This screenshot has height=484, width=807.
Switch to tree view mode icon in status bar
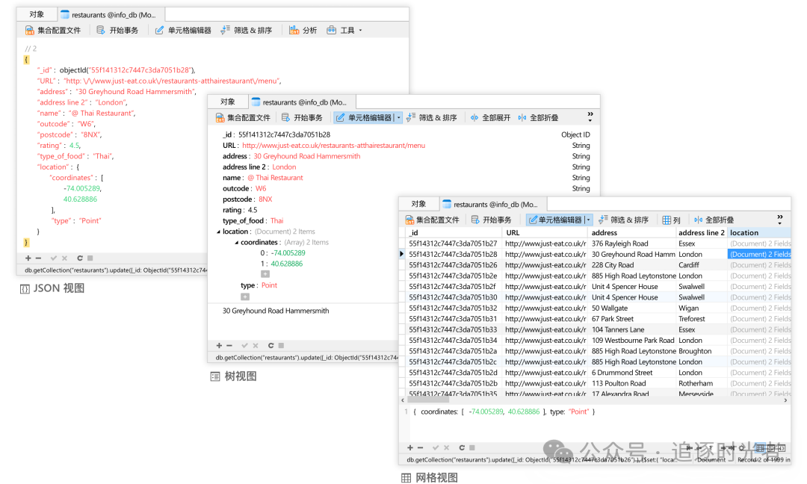(770, 448)
